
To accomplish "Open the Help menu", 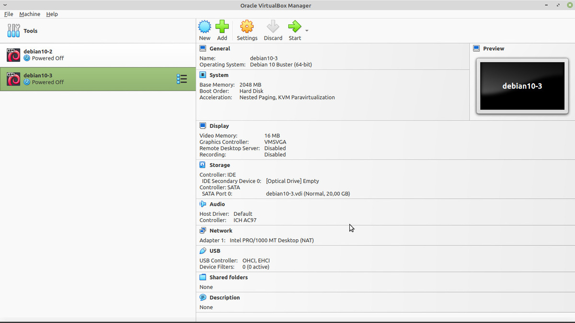I will point(52,14).
